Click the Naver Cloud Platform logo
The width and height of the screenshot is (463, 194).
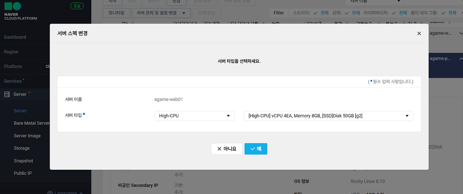(x=20, y=11)
